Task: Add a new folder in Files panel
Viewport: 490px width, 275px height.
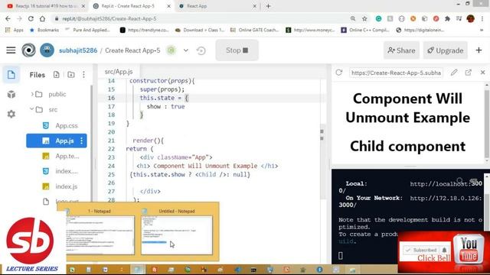Action: click(71, 75)
